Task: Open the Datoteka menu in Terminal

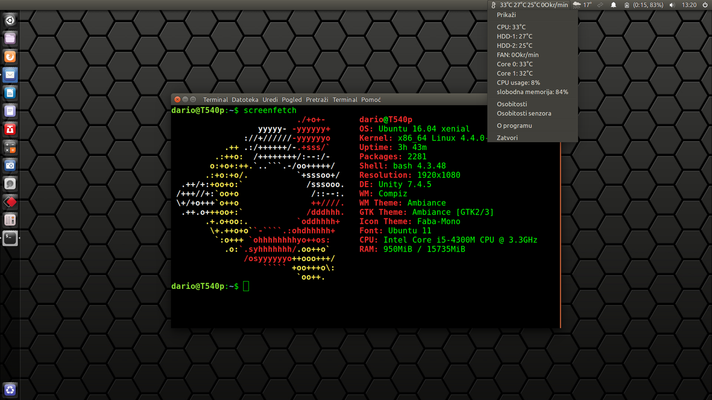Action: [x=245, y=99]
